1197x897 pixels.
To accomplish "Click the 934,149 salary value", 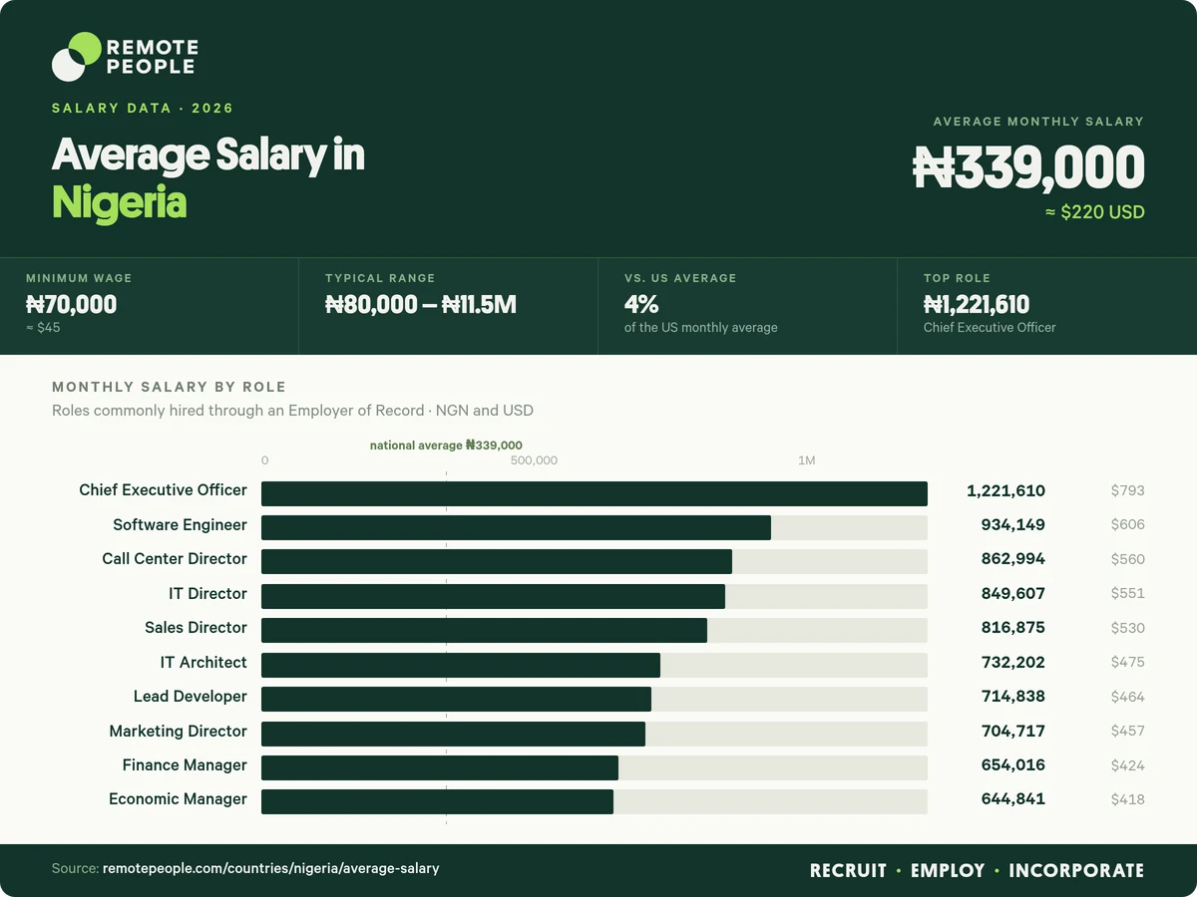I will pyautogui.click(x=1013, y=525).
